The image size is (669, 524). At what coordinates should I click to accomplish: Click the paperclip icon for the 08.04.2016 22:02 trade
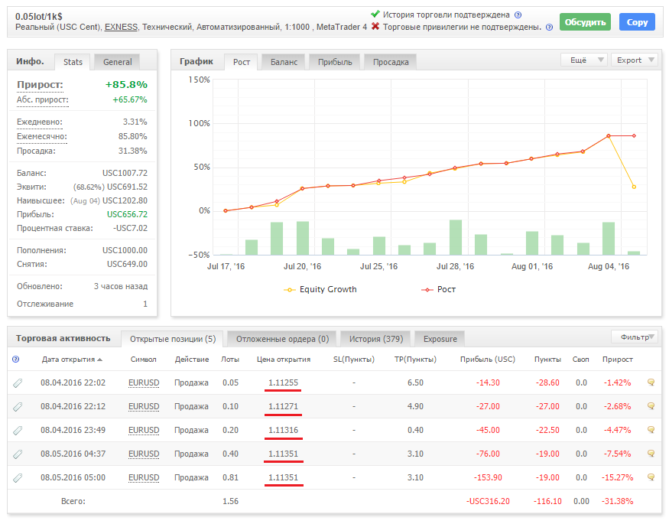click(x=18, y=383)
